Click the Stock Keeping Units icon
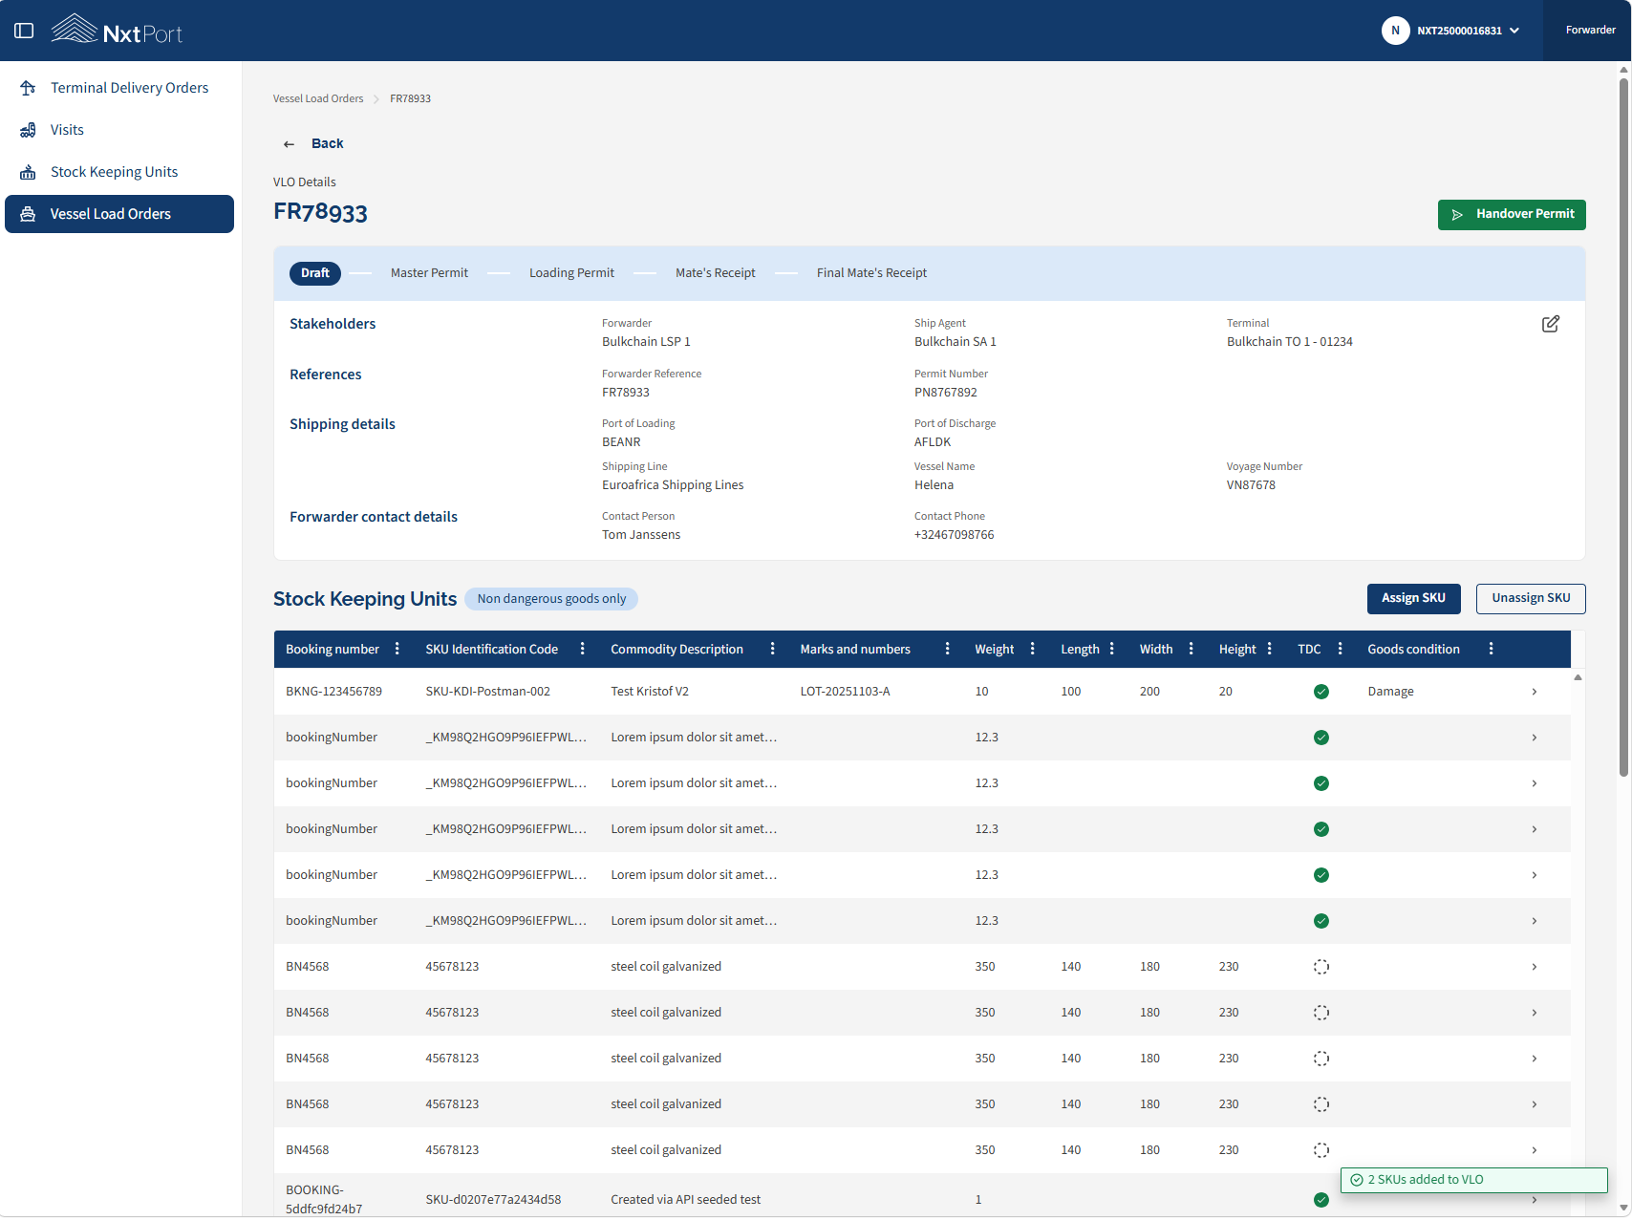Viewport: 1632px width, 1220px height. pos(28,172)
